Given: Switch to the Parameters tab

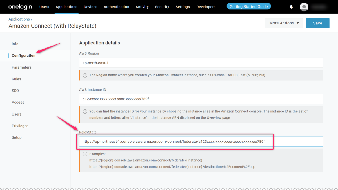Looking at the screenshot, I should click(x=22, y=67).
